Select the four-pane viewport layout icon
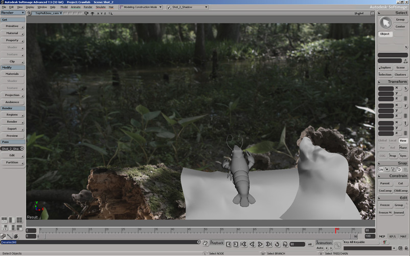The width and height of the screenshot is (410, 256). pyautogui.click(x=19, y=220)
